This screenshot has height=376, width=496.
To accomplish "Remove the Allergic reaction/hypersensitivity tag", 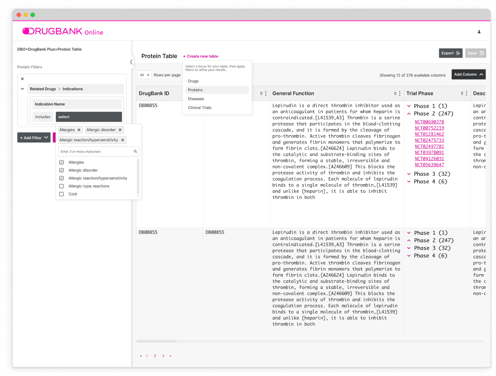I will tap(122, 140).
